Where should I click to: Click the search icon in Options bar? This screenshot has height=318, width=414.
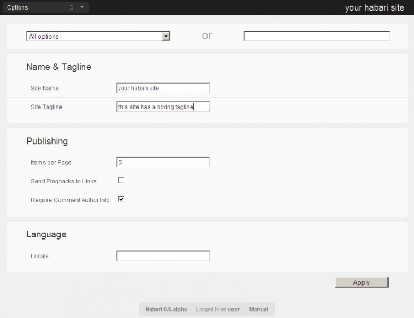71,7
